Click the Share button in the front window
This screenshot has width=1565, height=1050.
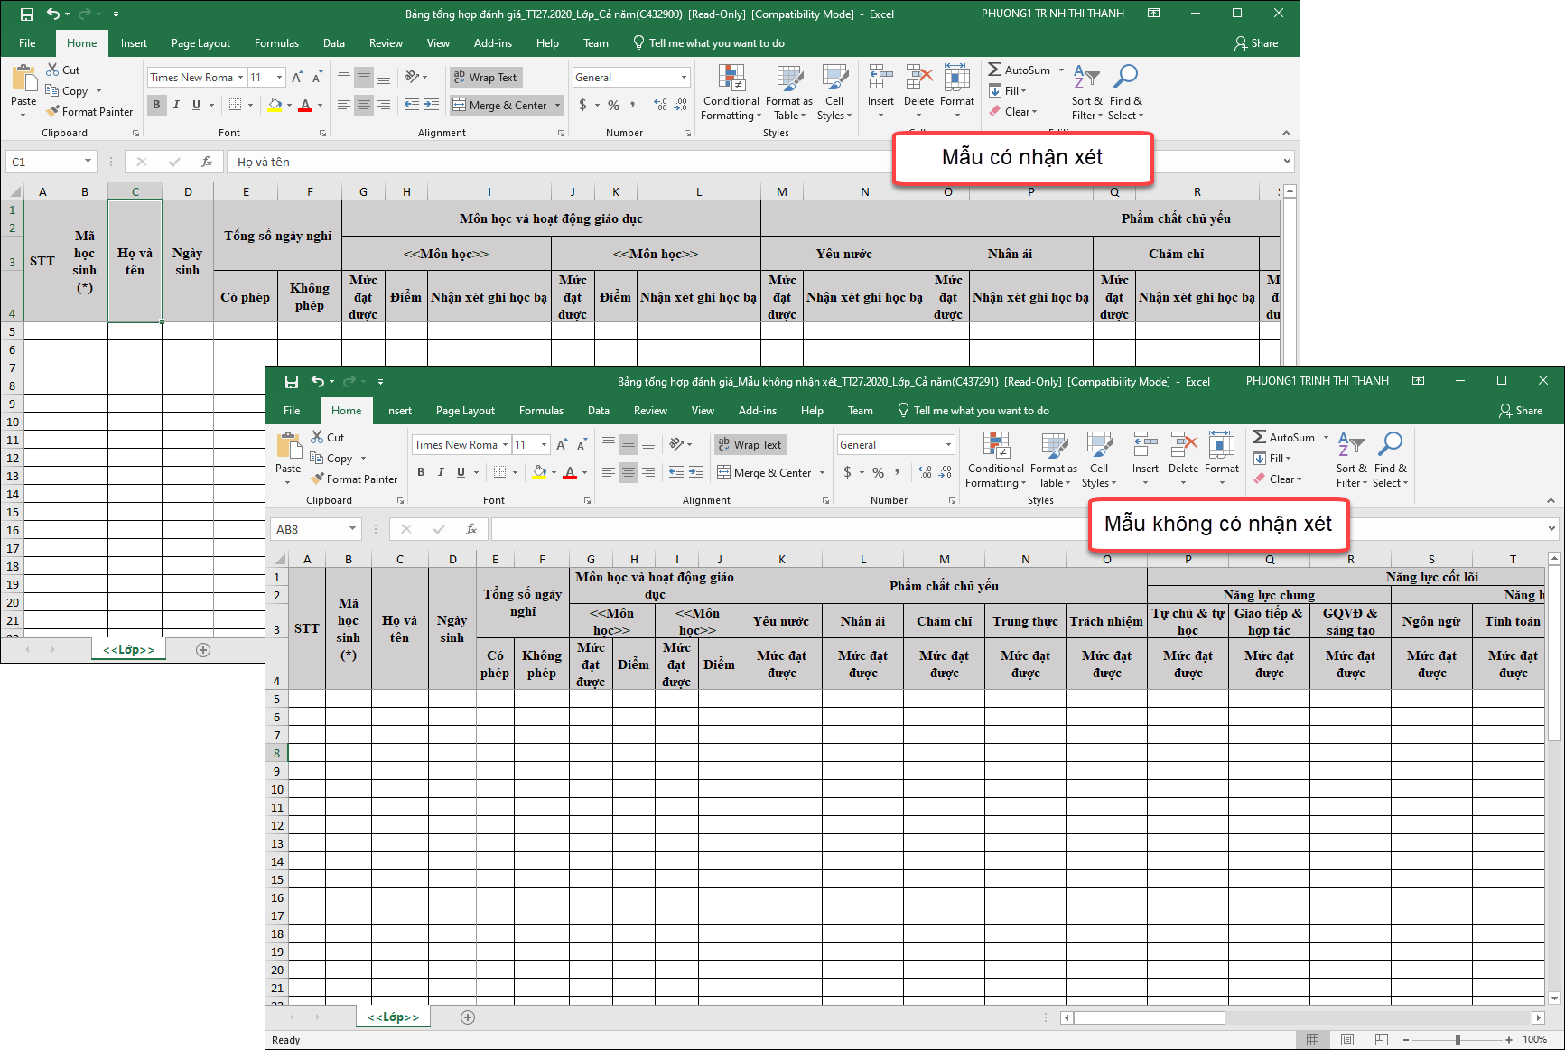pos(1521,411)
